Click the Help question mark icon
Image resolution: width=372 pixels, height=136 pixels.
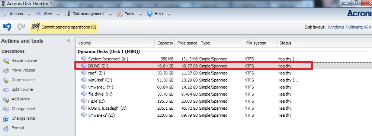(x=150, y=14)
